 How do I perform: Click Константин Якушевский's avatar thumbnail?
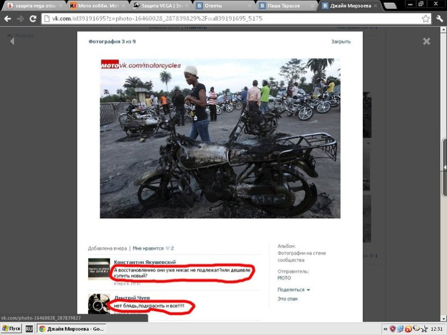99,269
